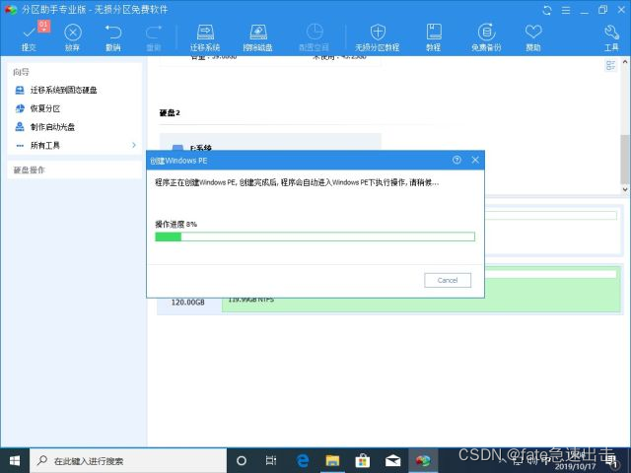Click the 120.00GB disk size label

pos(188,303)
